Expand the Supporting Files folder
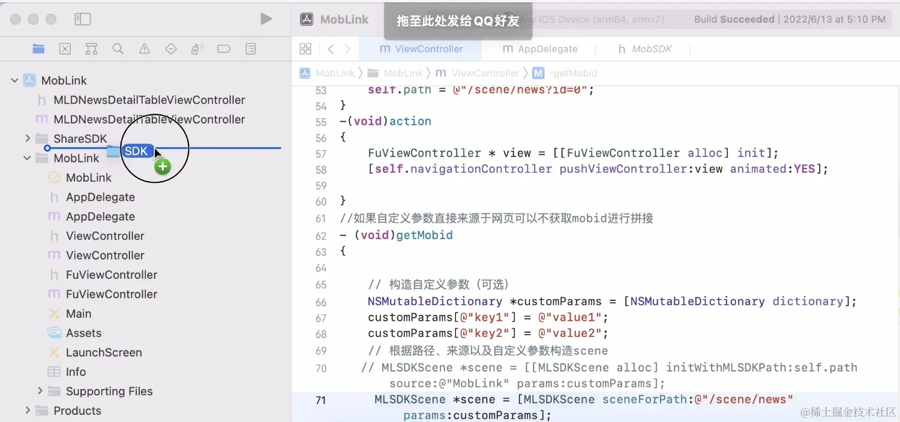 [x=40, y=391]
